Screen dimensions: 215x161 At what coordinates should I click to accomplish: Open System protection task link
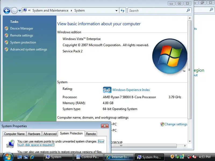click(23, 42)
